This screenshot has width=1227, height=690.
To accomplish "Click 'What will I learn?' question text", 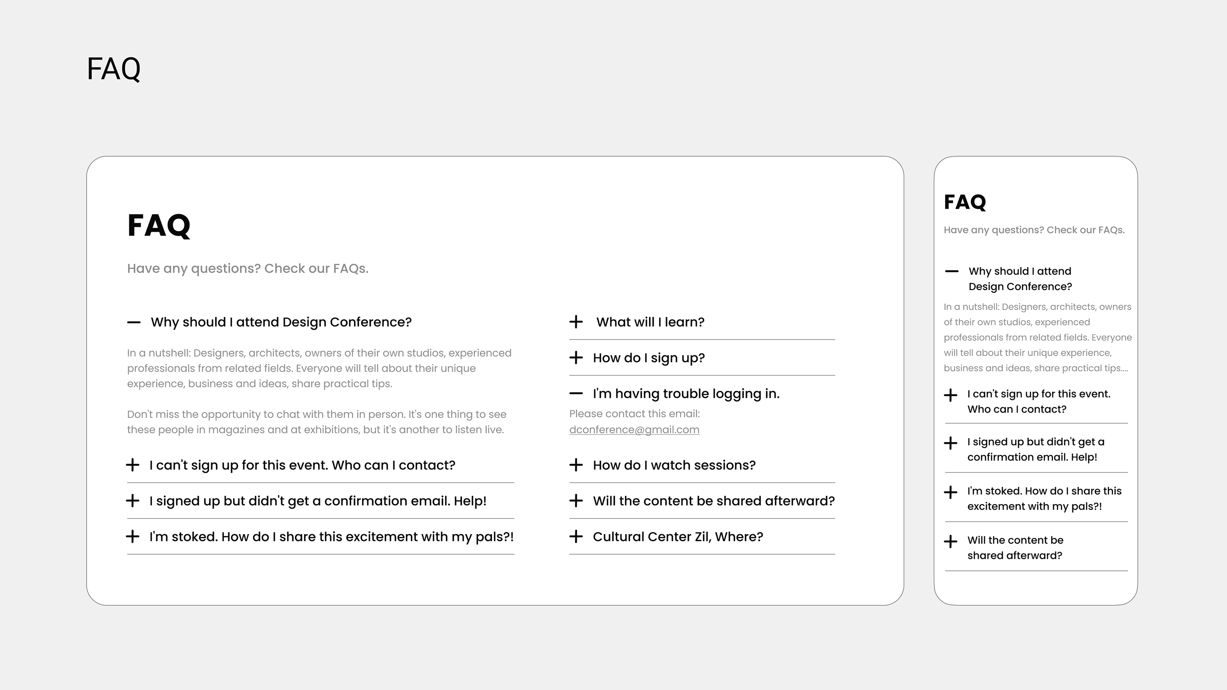I will click(650, 322).
